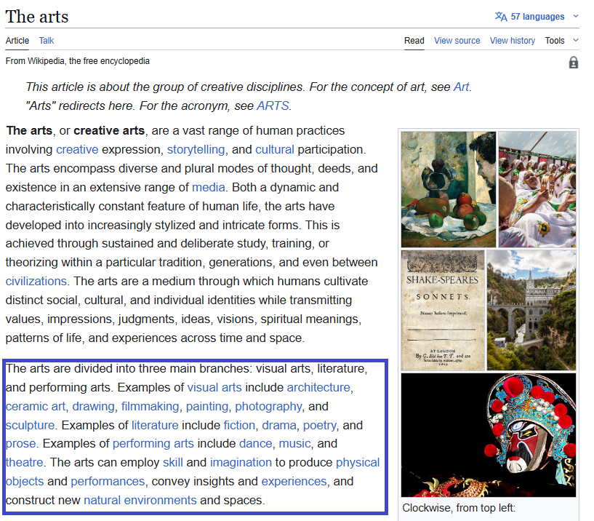Open the drawing link
594x521 pixels.
coord(93,407)
